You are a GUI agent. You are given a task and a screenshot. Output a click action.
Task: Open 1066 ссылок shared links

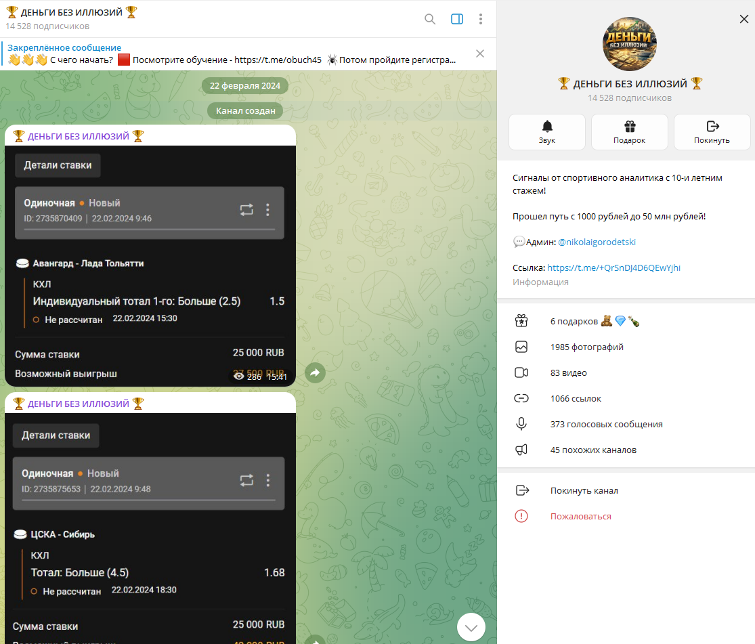626,398
